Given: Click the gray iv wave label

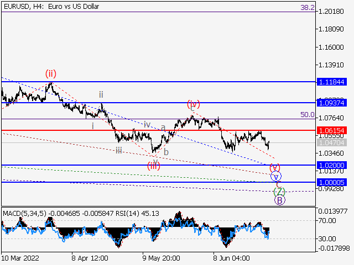Looking at the screenshot, I should [x=147, y=124].
